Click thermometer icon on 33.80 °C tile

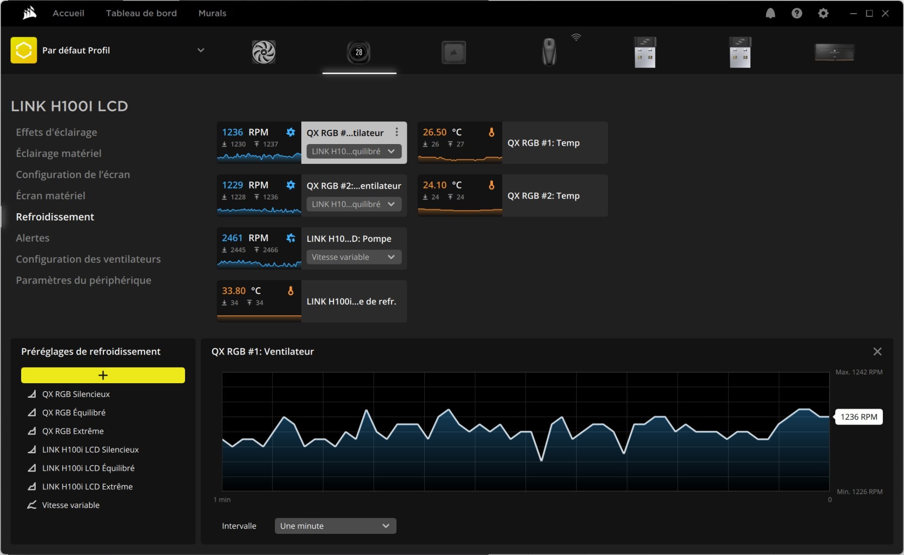click(291, 291)
